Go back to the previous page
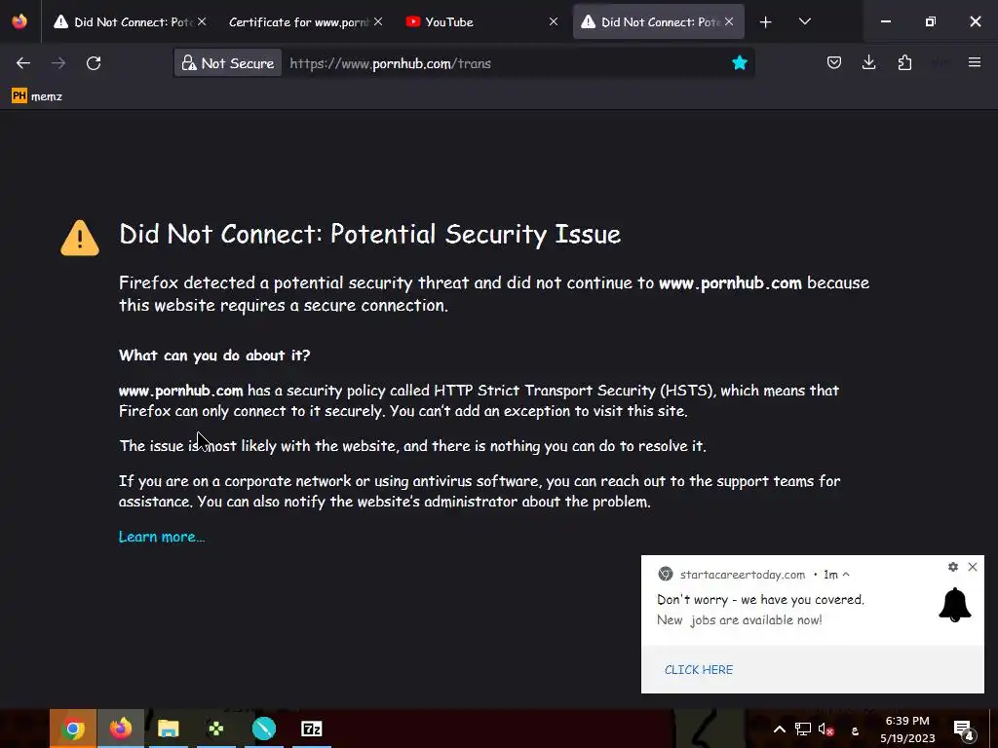 (23, 63)
